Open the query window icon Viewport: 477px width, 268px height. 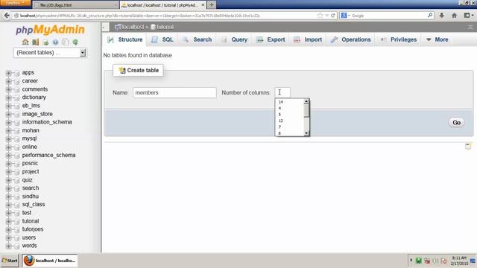[45, 42]
